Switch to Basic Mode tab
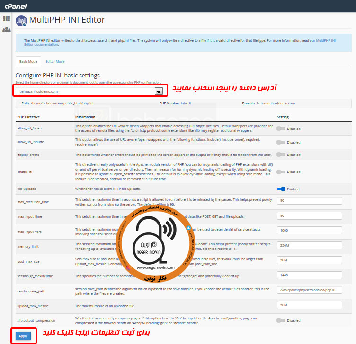 point(28,61)
